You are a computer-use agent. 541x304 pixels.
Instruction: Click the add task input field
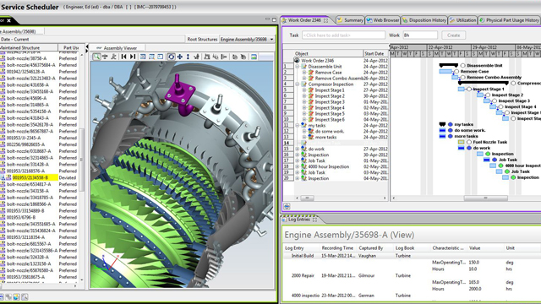pyautogui.click(x=344, y=35)
